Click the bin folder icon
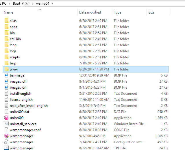The image size is (185, 158). 6,33
